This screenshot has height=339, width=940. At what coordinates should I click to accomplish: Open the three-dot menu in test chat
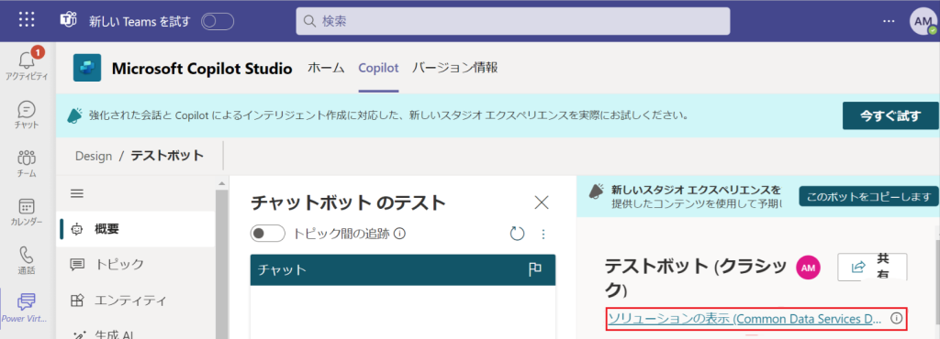click(543, 235)
